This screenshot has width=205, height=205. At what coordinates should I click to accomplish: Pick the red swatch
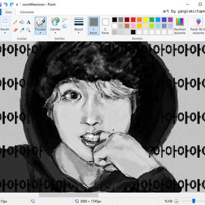tap(133, 19)
